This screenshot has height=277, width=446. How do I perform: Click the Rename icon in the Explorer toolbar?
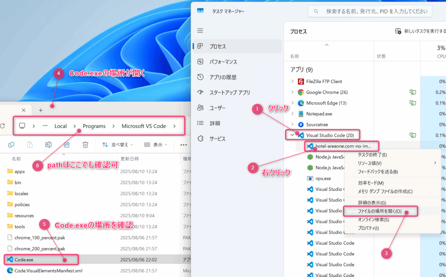click(x=48, y=145)
